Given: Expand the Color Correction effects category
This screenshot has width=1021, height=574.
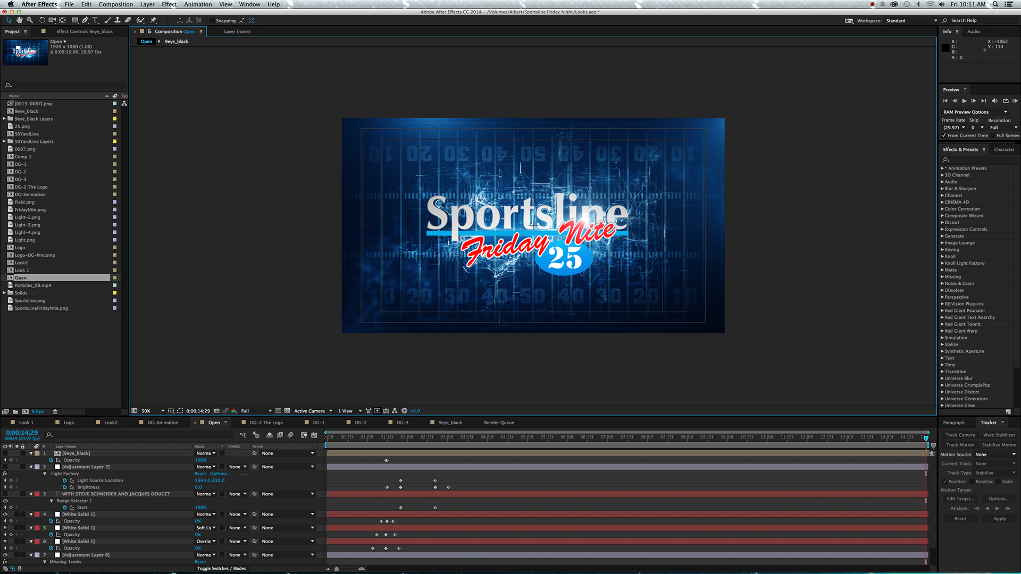Looking at the screenshot, I should point(942,209).
